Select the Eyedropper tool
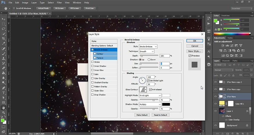The height and width of the screenshot is (135, 254). 3,44
